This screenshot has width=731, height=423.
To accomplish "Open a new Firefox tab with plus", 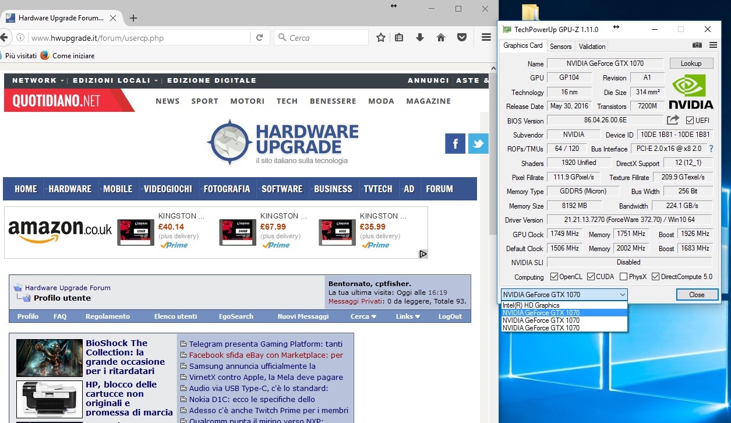I will click(x=133, y=18).
